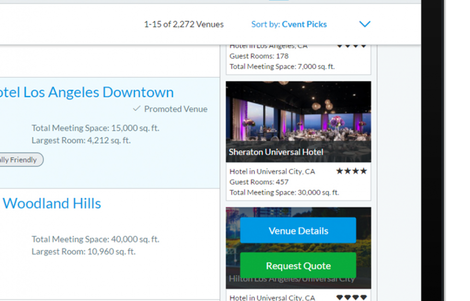Open the Sort by Cvent Picks dropdown
Screen dimensions: 470x301
(289, 24)
